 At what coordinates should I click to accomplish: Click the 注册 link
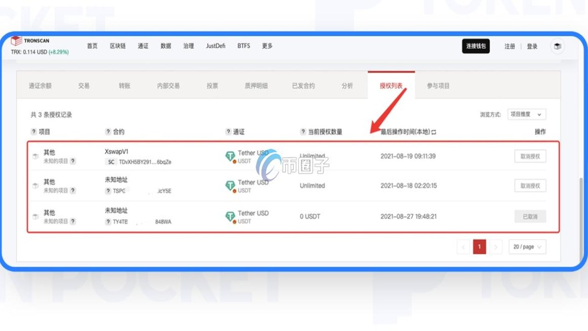[509, 46]
